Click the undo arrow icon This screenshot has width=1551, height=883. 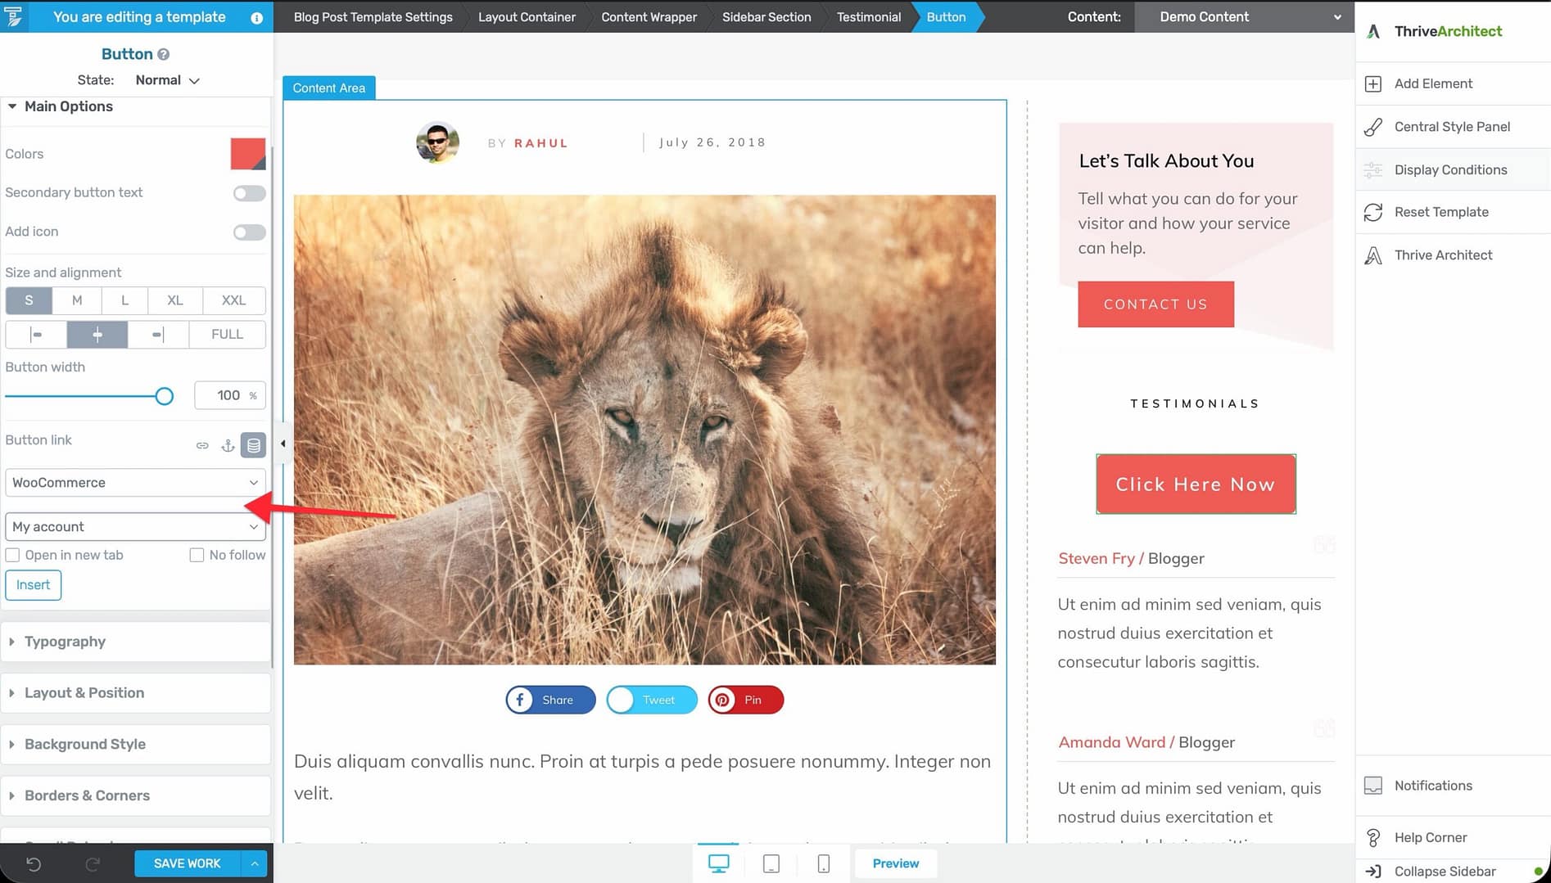(x=34, y=864)
